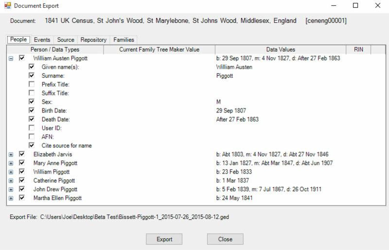
Task: Click the RIN column header
Action: point(358,50)
